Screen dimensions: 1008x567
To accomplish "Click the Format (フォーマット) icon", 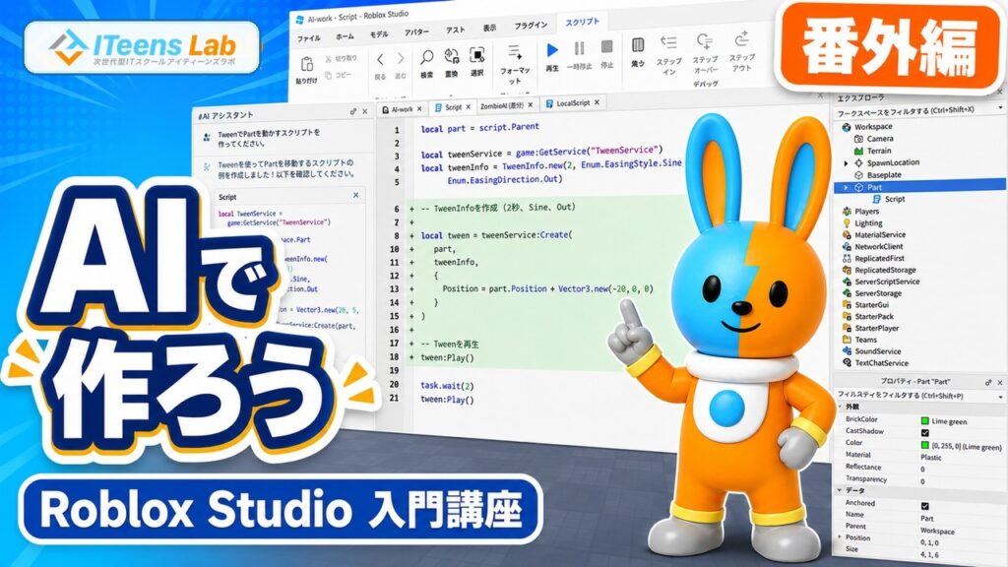I will pyautogui.click(x=514, y=52).
